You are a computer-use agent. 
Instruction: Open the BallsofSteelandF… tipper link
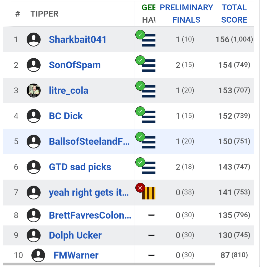pyautogui.click(x=89, y=142)
